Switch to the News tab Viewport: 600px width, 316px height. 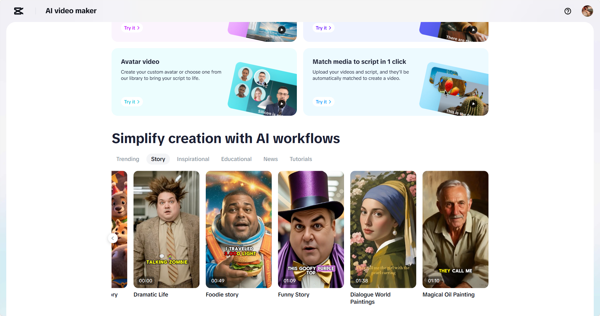pos(270,159)
